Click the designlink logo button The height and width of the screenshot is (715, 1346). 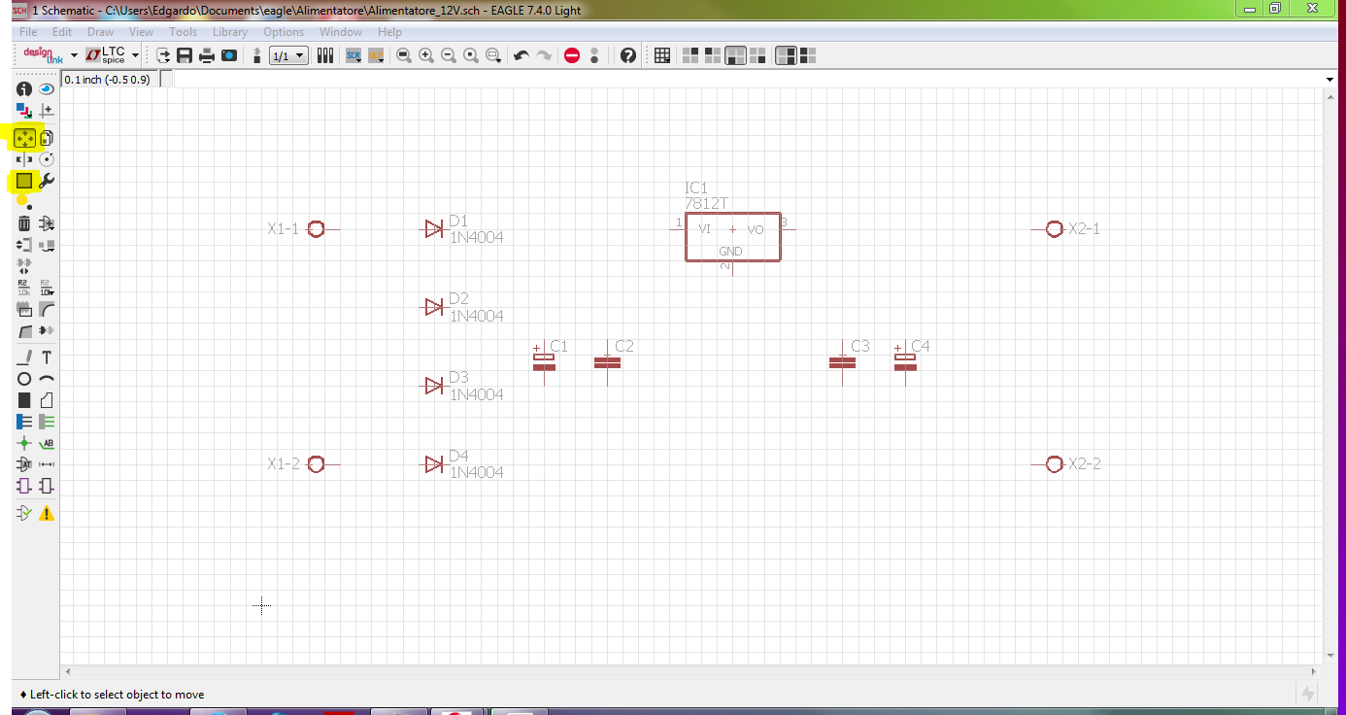coord(43,55)
